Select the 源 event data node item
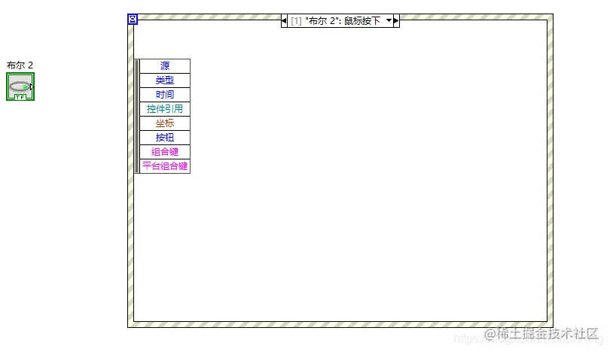The width and height of the screenshot is (610, 352). [165, 66]
